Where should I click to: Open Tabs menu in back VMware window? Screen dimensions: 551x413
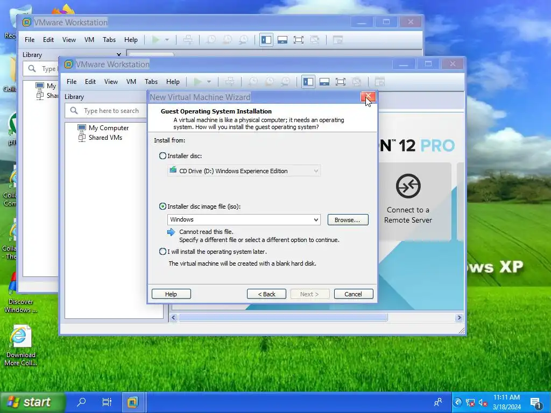(109, 40)
